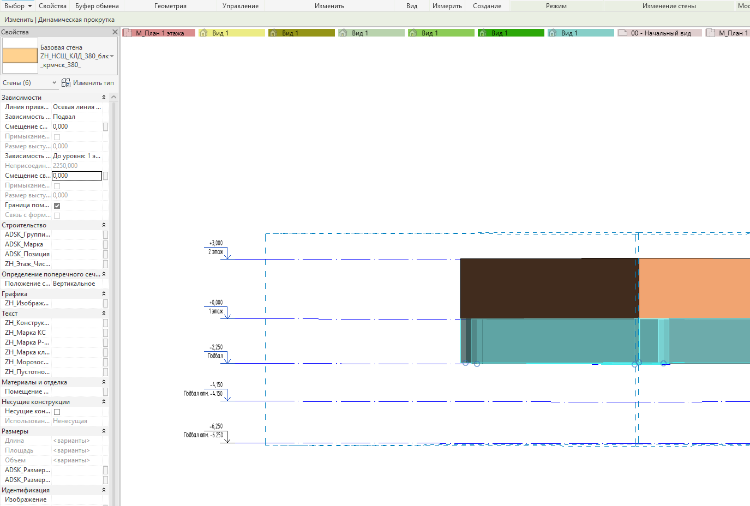Viewport: 750px width, 506px height.
Task: Click the Измерить ribbon panel label
Action: click(447, 6)
